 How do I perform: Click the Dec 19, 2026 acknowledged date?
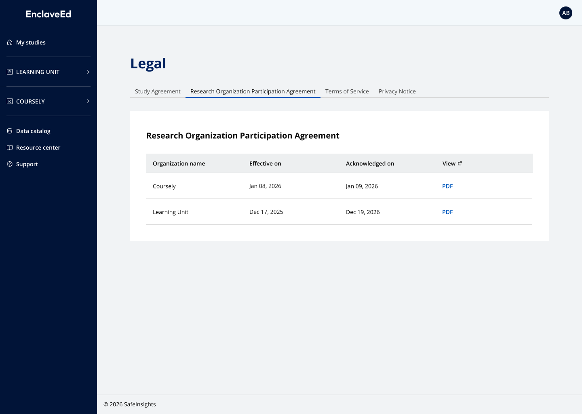tap(363, 212)
